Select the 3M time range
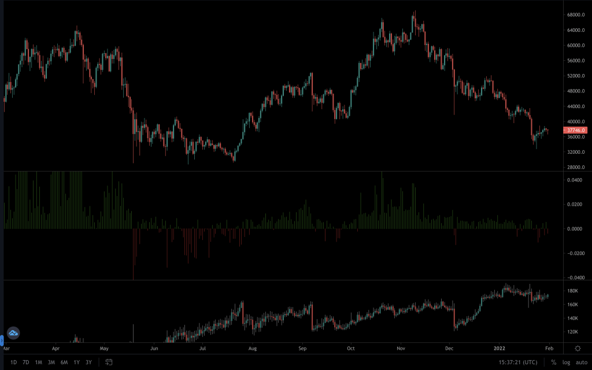 click(x=51, y=362)
